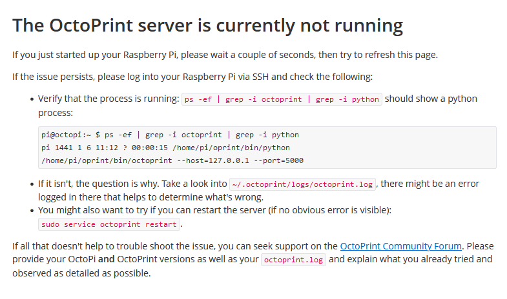Click the text "logged in there that helps to determine"
Viewport: 507px width, 299px height.
click(x=150, y=197)
